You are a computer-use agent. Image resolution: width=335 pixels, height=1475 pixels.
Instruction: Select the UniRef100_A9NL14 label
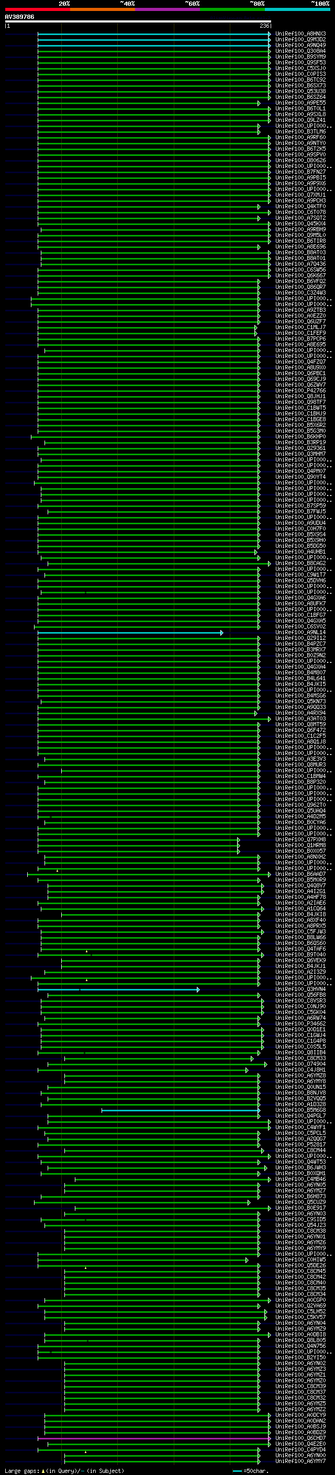pyautogui.click(x=300, y=633)
